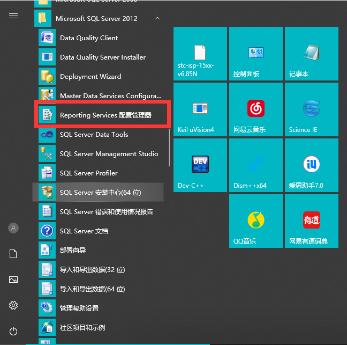Launch the Keil uVision4 tile
Viewport: 347px width, 345px height.
point(200,109)
